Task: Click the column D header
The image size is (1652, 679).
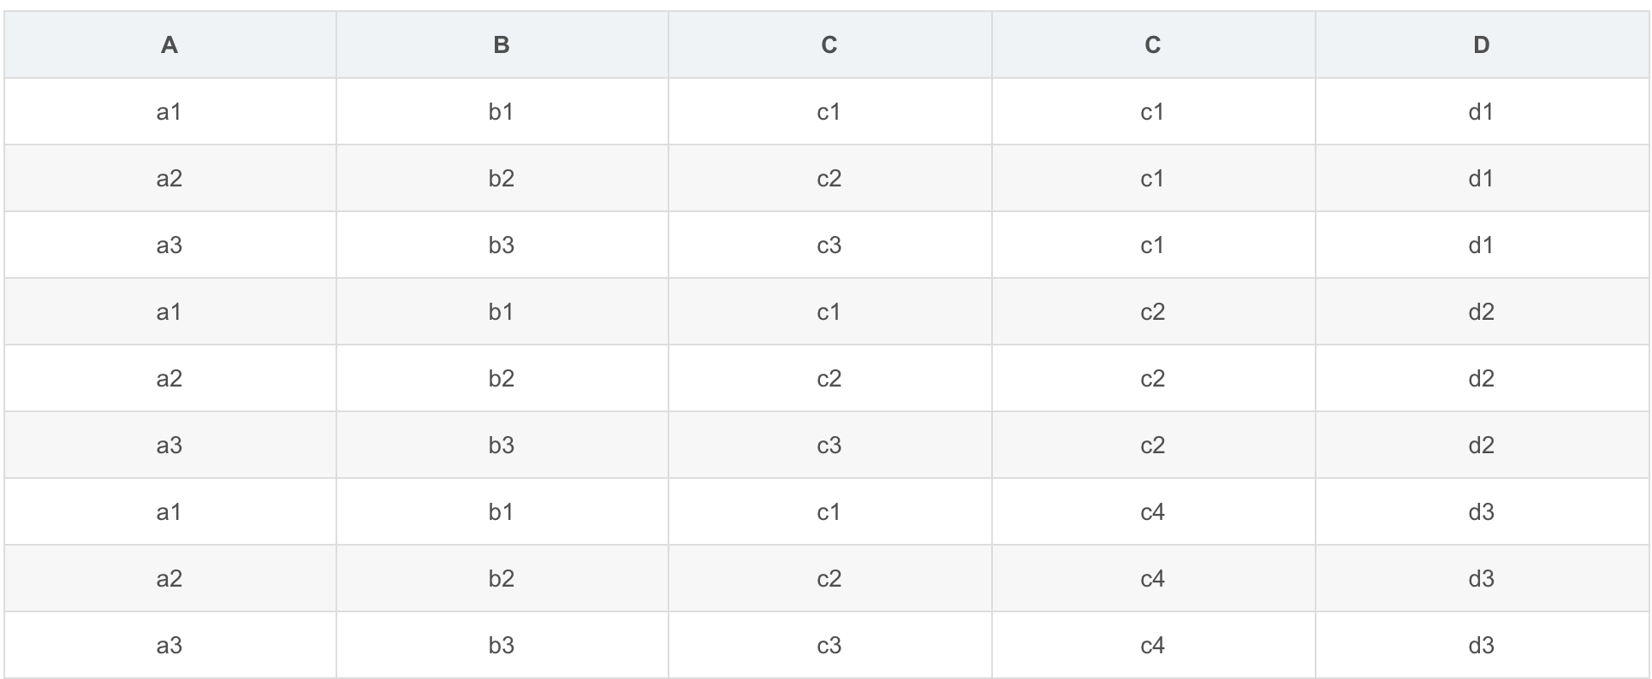Action: pyautogui.click(x=1481, y=45)
